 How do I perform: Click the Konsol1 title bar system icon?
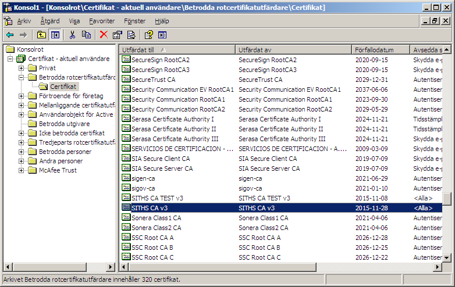pyautogui.click(x=8, y=8)
